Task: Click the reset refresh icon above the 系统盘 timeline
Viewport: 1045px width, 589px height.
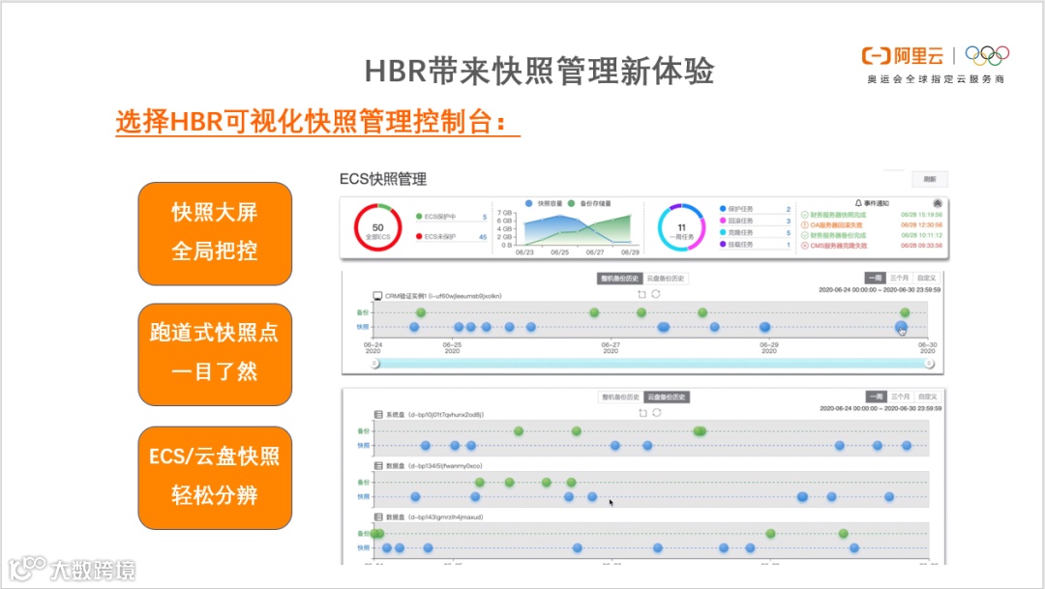Action: tap(657, 413)
